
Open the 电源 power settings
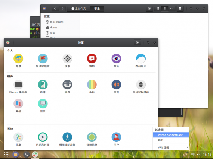click(x=43, y=87)
